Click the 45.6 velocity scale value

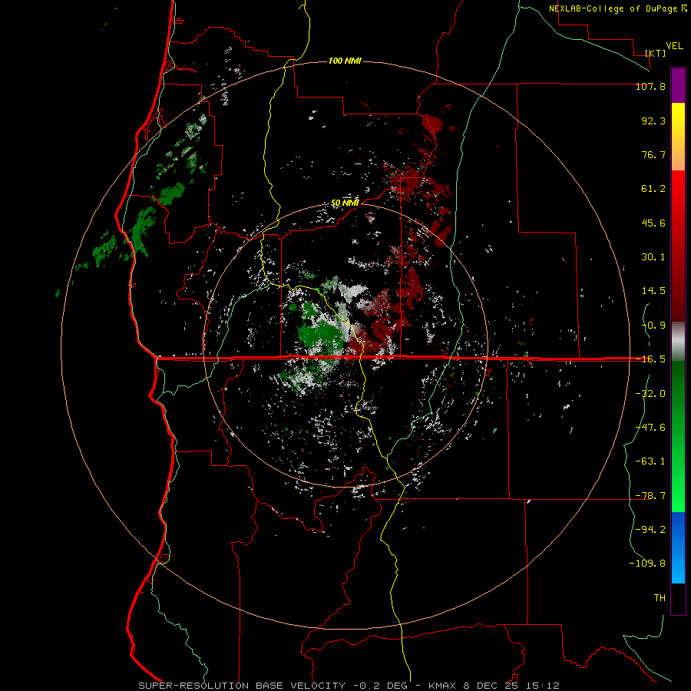653,223
